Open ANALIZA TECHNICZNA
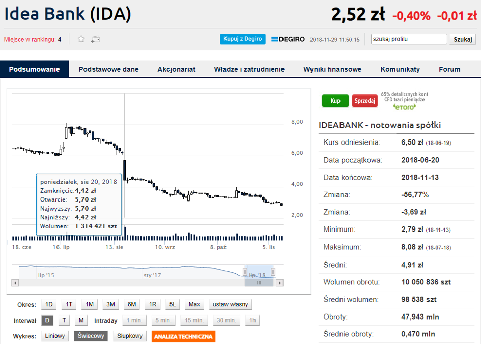Screen dimensions: 481x344 coord(183,337)
